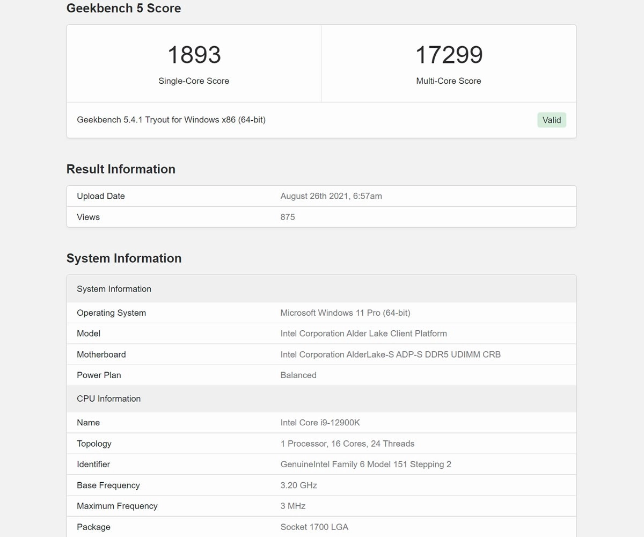Viewport: 644px width, 537px height.
Task: Click the date August 26th 2021, 6:57am
Action: [331, 196]
